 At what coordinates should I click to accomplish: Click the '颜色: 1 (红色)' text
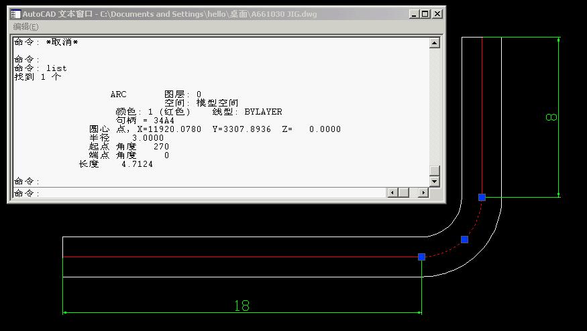153,111
